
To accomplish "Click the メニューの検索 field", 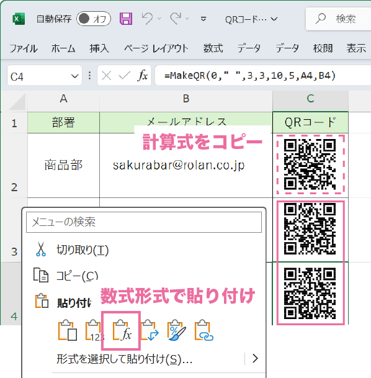I will pyautogui.click(x=144, y=222).
